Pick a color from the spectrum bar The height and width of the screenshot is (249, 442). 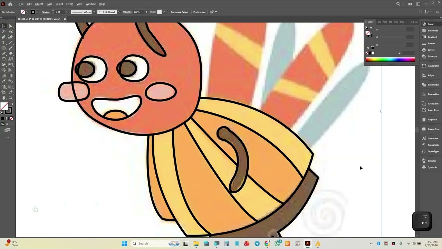tap(390, 59)
